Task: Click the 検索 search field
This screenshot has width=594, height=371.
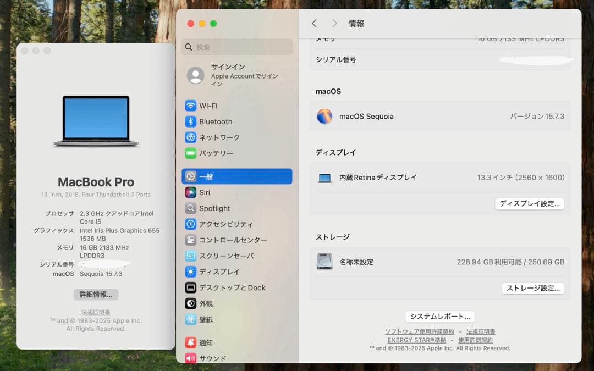Action: [x=237, y=47]
